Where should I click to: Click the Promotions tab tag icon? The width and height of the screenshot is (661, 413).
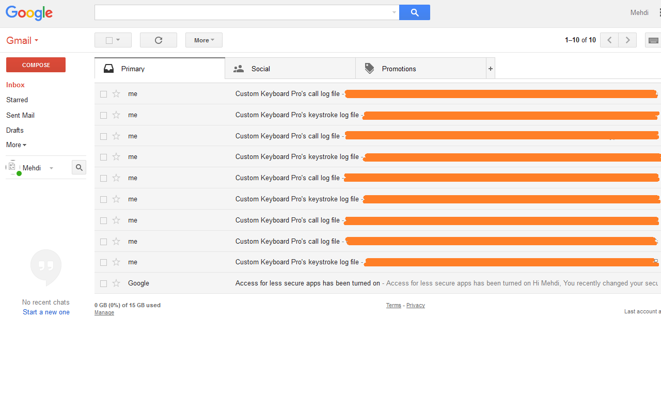tap(369, 69)
